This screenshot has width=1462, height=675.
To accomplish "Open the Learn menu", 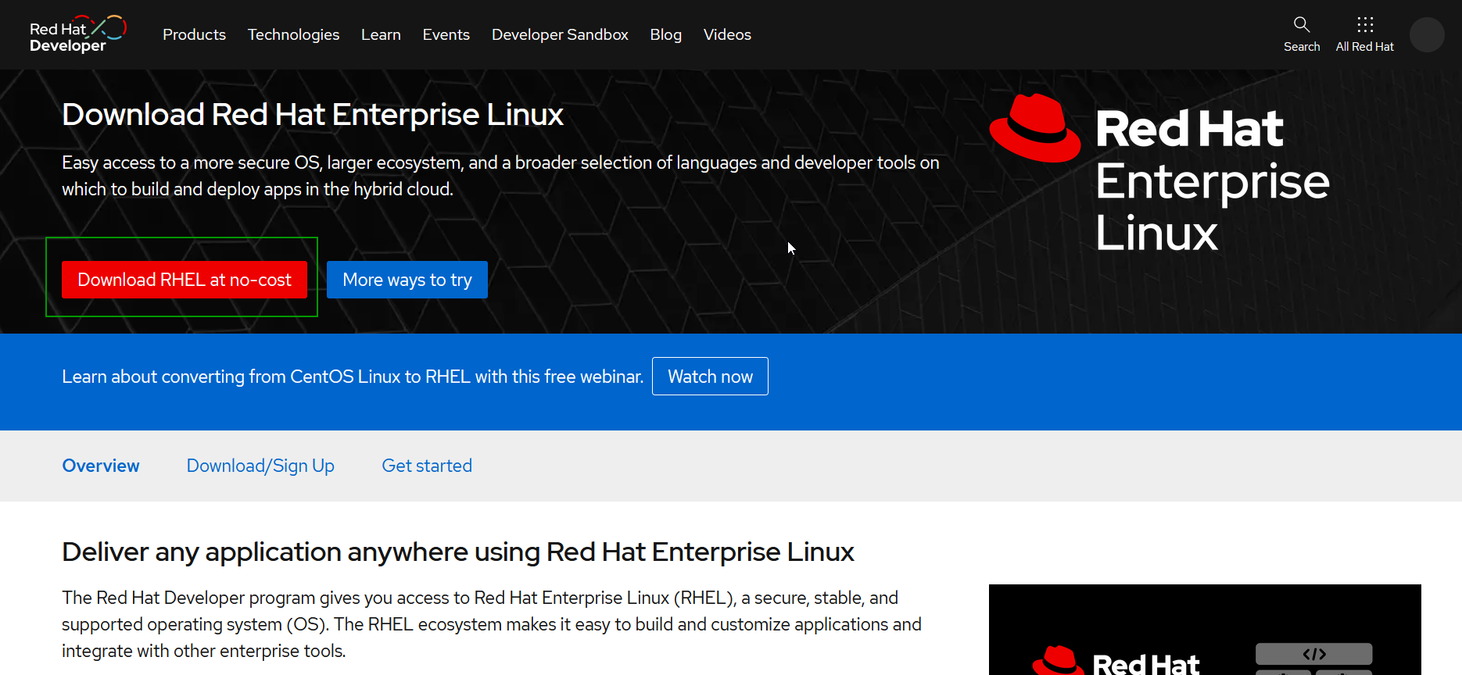I will [x=381, y=35].
